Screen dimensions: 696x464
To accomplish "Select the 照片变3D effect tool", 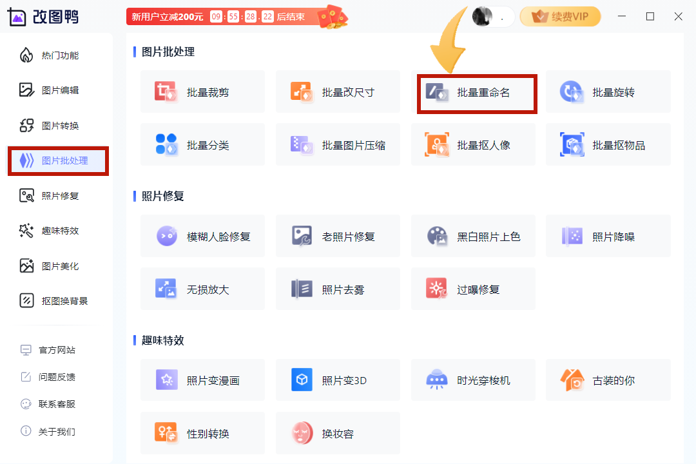I will click(x=338, y=380).
